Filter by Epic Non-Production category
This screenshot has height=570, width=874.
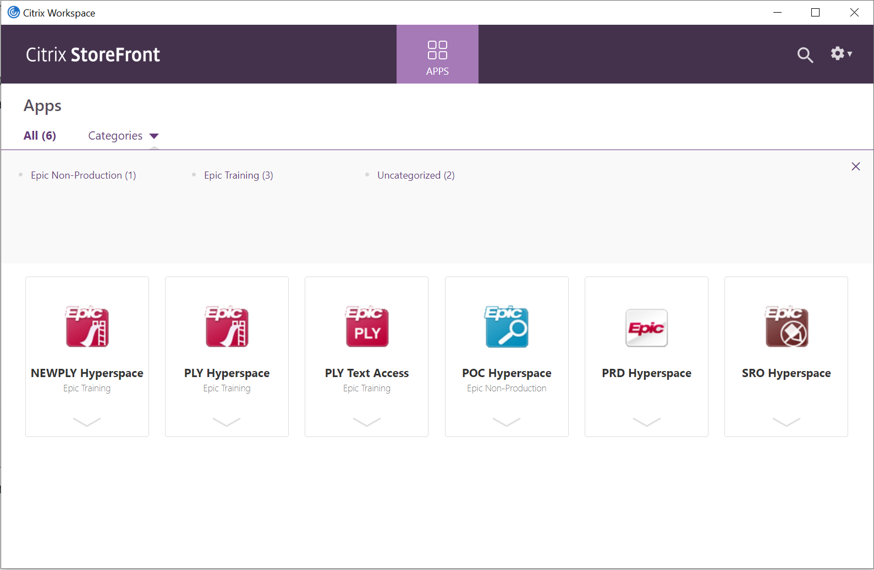click(x=83, y=175)
